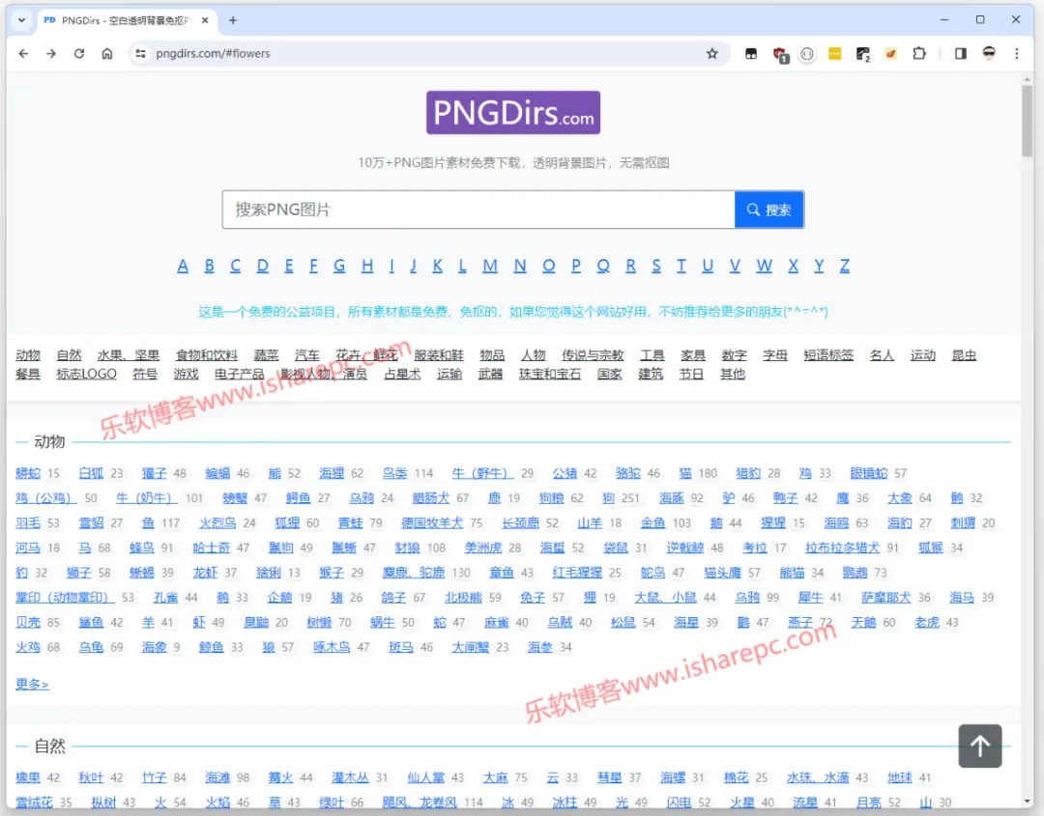1044x816 pixels.
Task: Bookmark this page with the star icon
Action: (x=712, y=53)
